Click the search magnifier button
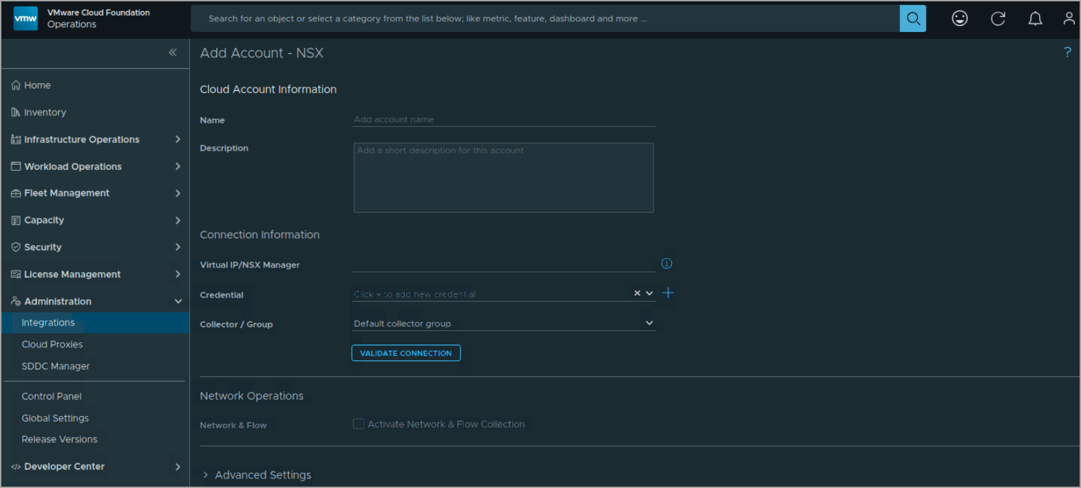Viewport: 1081px width, 488px height. [913, 19]
